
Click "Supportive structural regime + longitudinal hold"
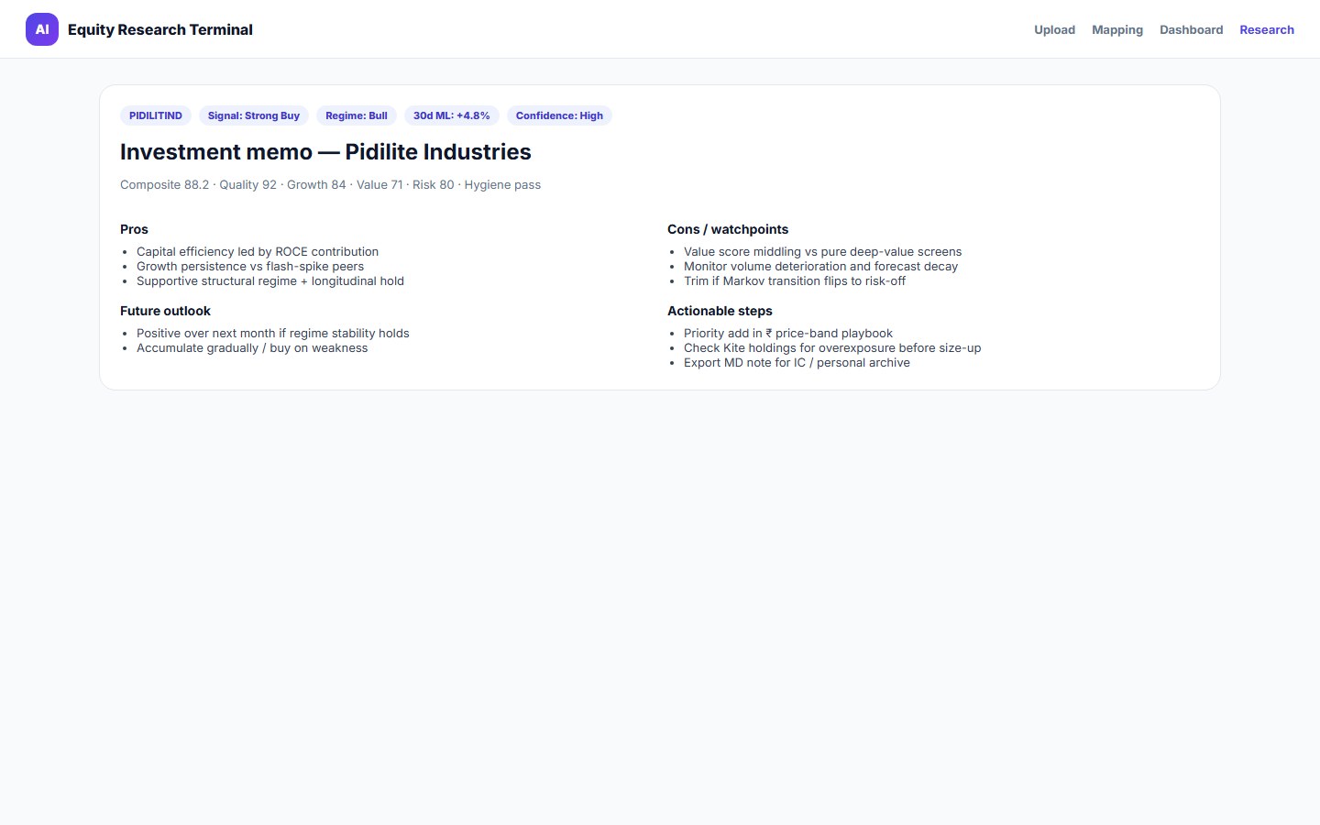pos(270,280)
